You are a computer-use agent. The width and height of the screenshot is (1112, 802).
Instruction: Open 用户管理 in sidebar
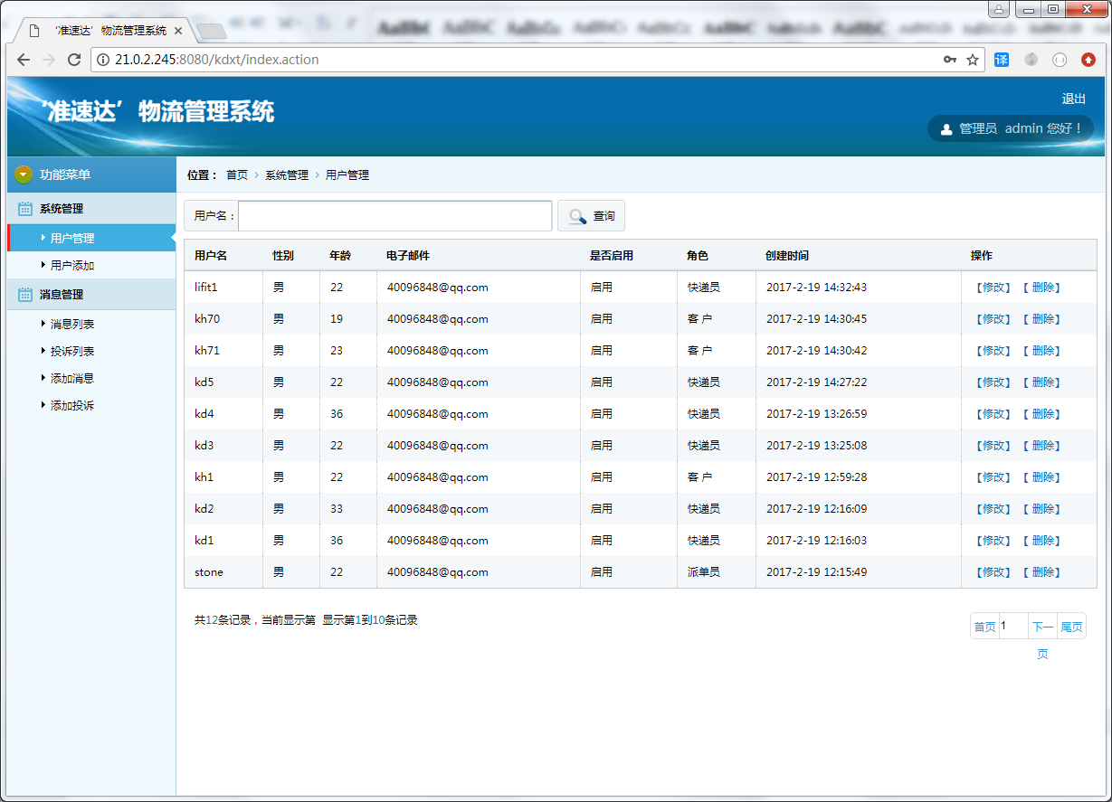72,238
